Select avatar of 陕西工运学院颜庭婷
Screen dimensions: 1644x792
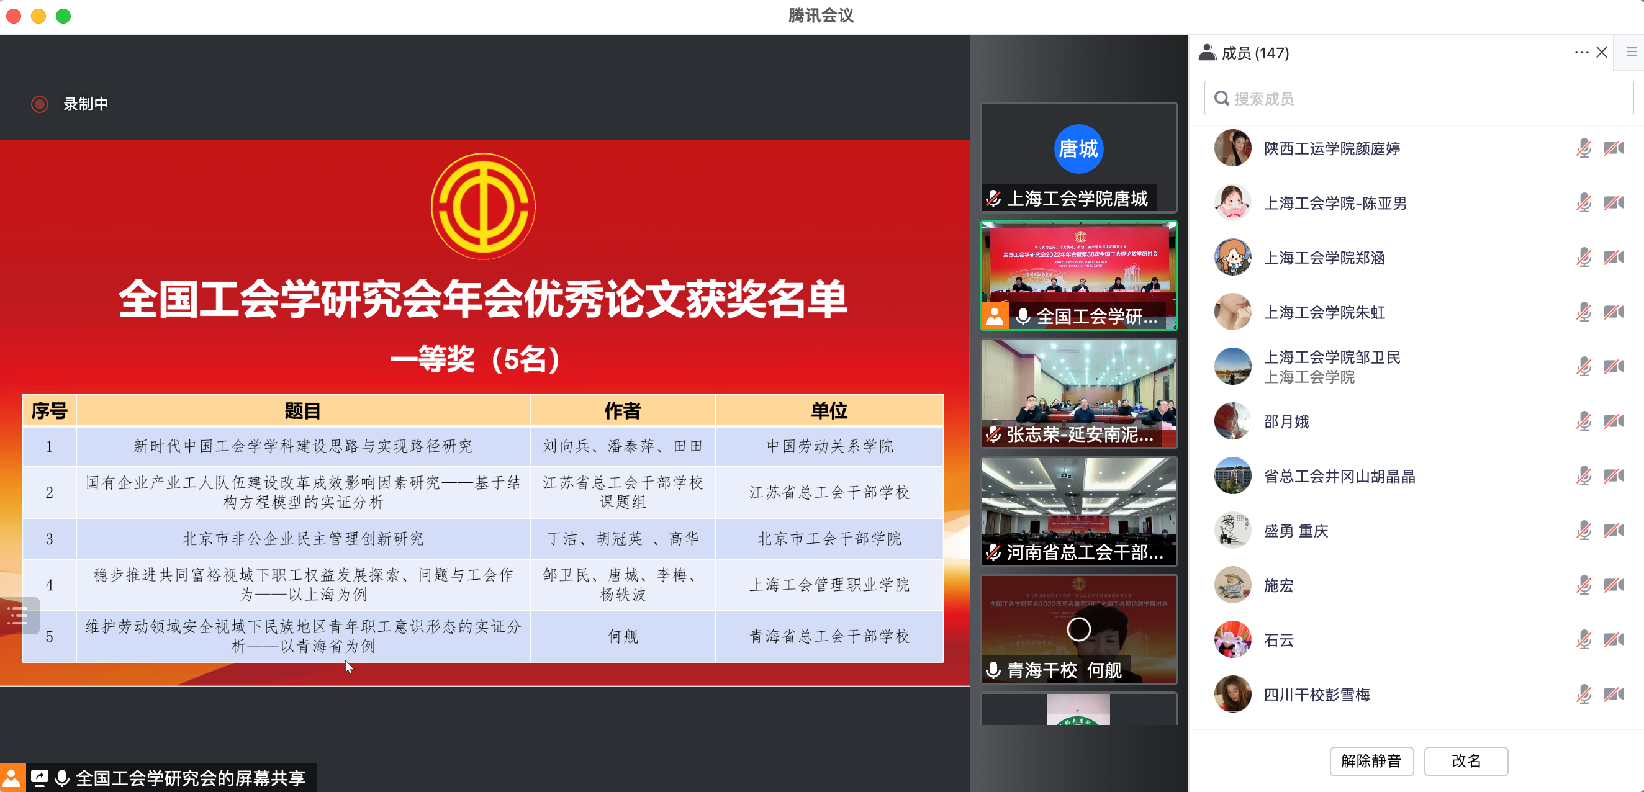1232,148
